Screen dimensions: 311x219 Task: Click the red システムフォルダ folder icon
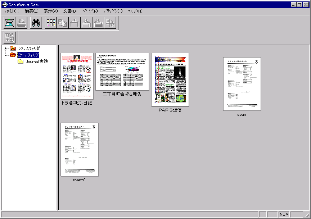[13, 49]
